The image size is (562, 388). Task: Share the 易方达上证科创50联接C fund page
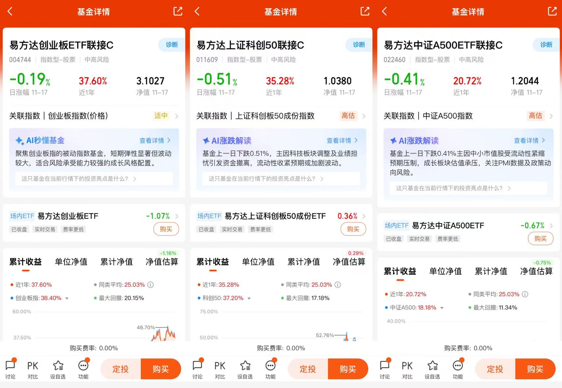(x=365, y=11)
